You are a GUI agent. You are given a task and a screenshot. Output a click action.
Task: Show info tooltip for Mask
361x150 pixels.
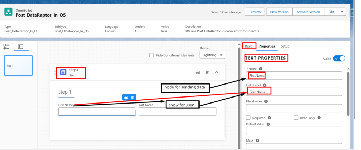point(257,140)
